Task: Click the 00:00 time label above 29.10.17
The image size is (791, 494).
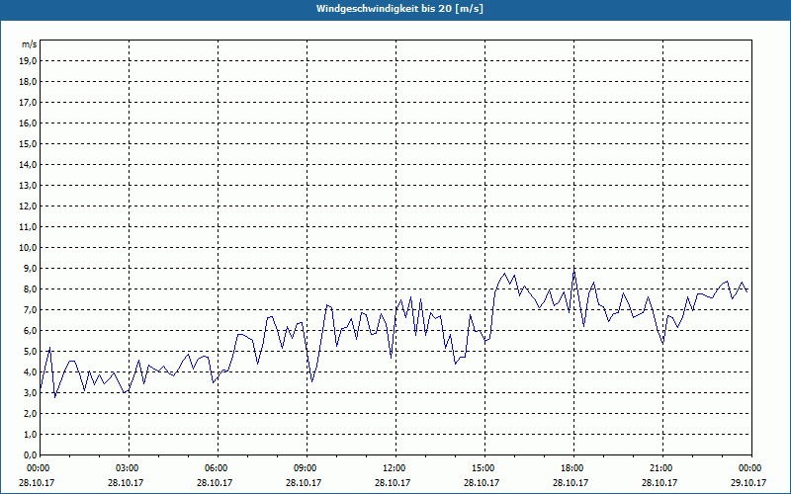Action: 749,468
